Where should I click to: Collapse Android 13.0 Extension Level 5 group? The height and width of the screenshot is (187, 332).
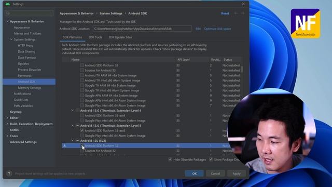click(x=72, y=126)
